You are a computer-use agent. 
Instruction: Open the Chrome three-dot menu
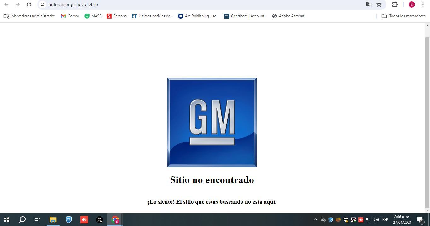[423, 4]
